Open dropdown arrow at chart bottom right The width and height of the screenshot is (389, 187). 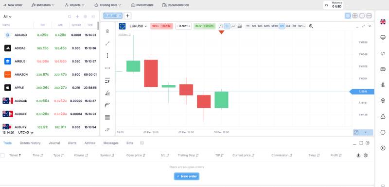(x=365, y=132)
